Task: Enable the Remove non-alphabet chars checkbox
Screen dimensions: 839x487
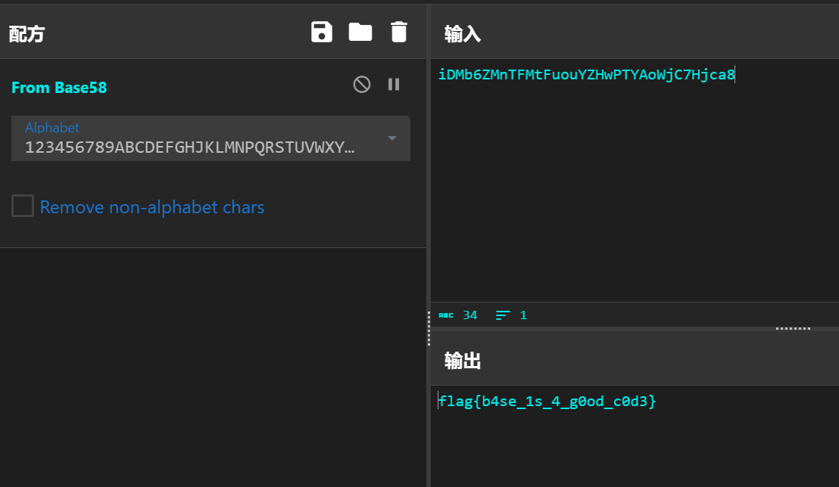Action: (x=23, y=206)
